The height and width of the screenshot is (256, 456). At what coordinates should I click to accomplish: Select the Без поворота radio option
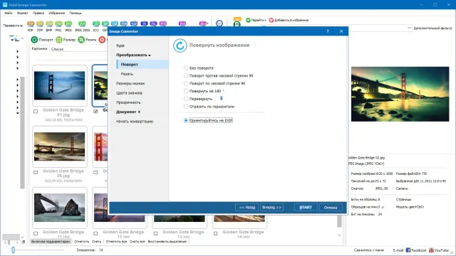pos(186,68)
